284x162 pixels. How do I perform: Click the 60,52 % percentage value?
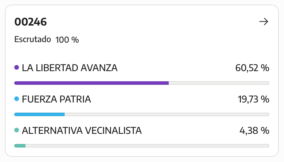click(252, 68)
